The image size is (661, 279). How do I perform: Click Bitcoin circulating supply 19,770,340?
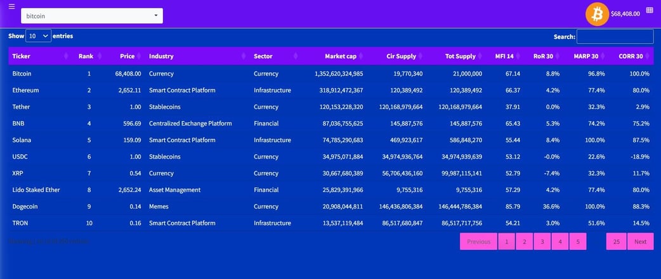tap(408, 74)
